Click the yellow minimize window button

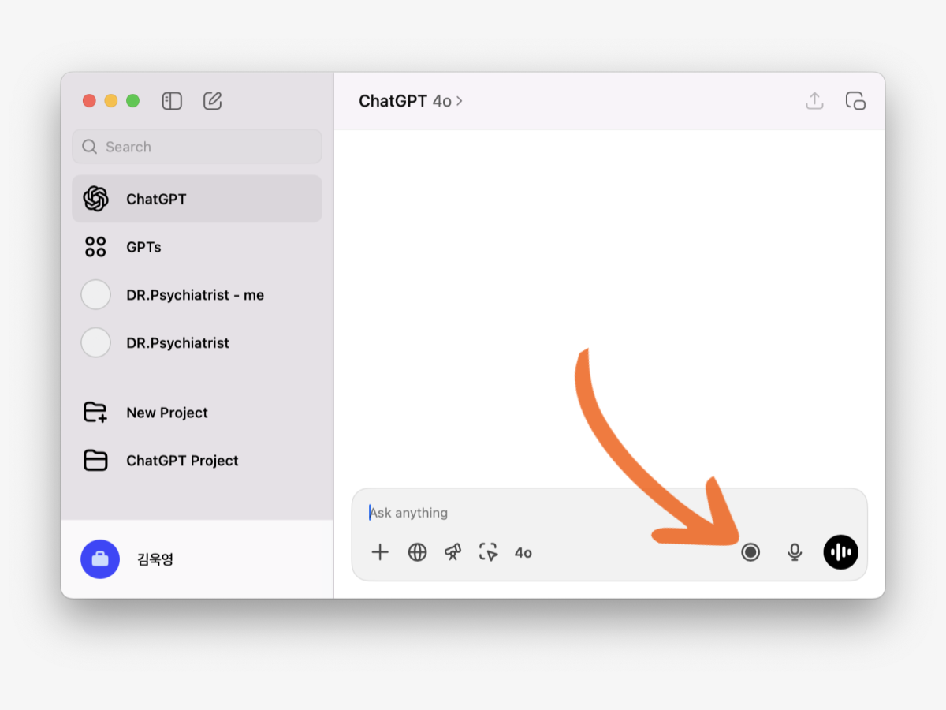coord(111,101)
